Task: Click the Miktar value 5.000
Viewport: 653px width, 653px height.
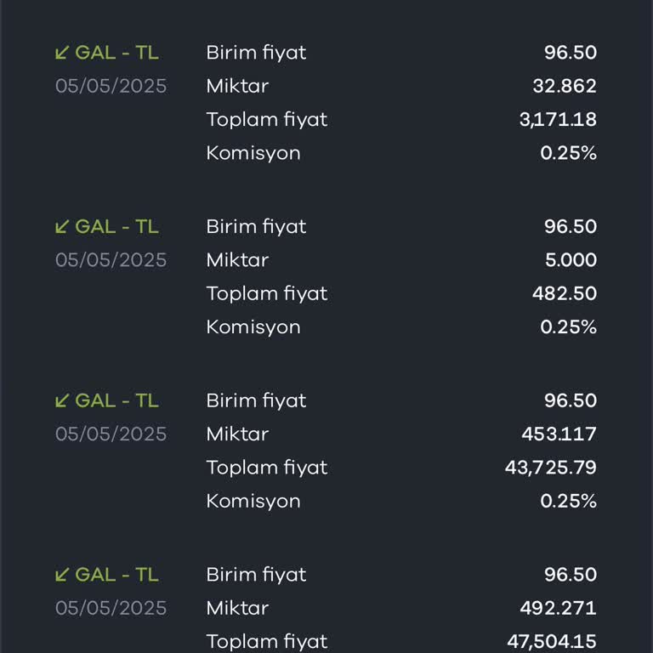Action: coord(569,260)
